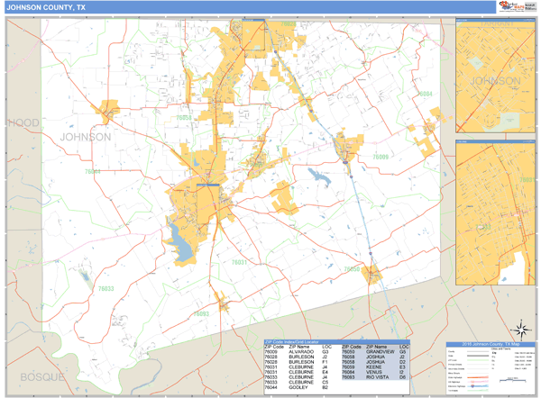The image size is (541, 398).
Task: Click ZIP label 76058 on the main map
Action: pos(184,117)
